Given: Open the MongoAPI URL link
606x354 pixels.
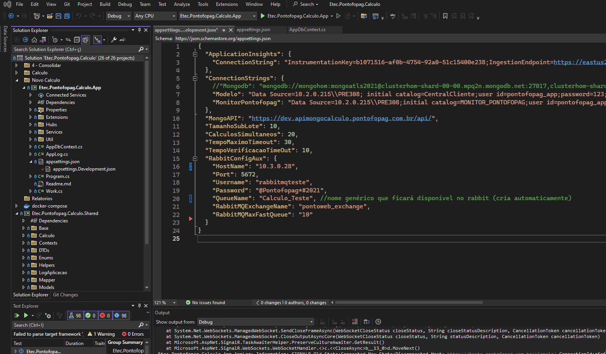Looking at the screenshot, I should (342, 118).
